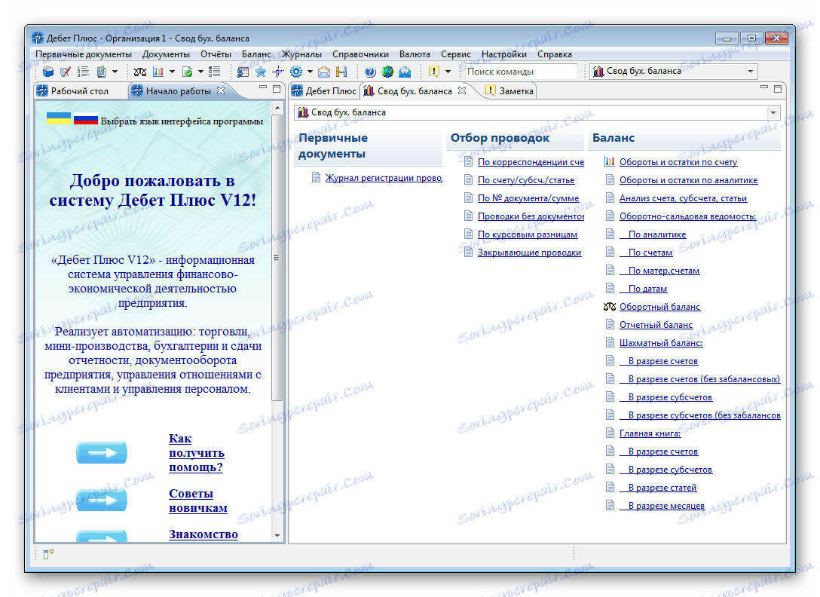Click the blue gear settings toolbar icon
820x597 pixels.
point(296,72)
